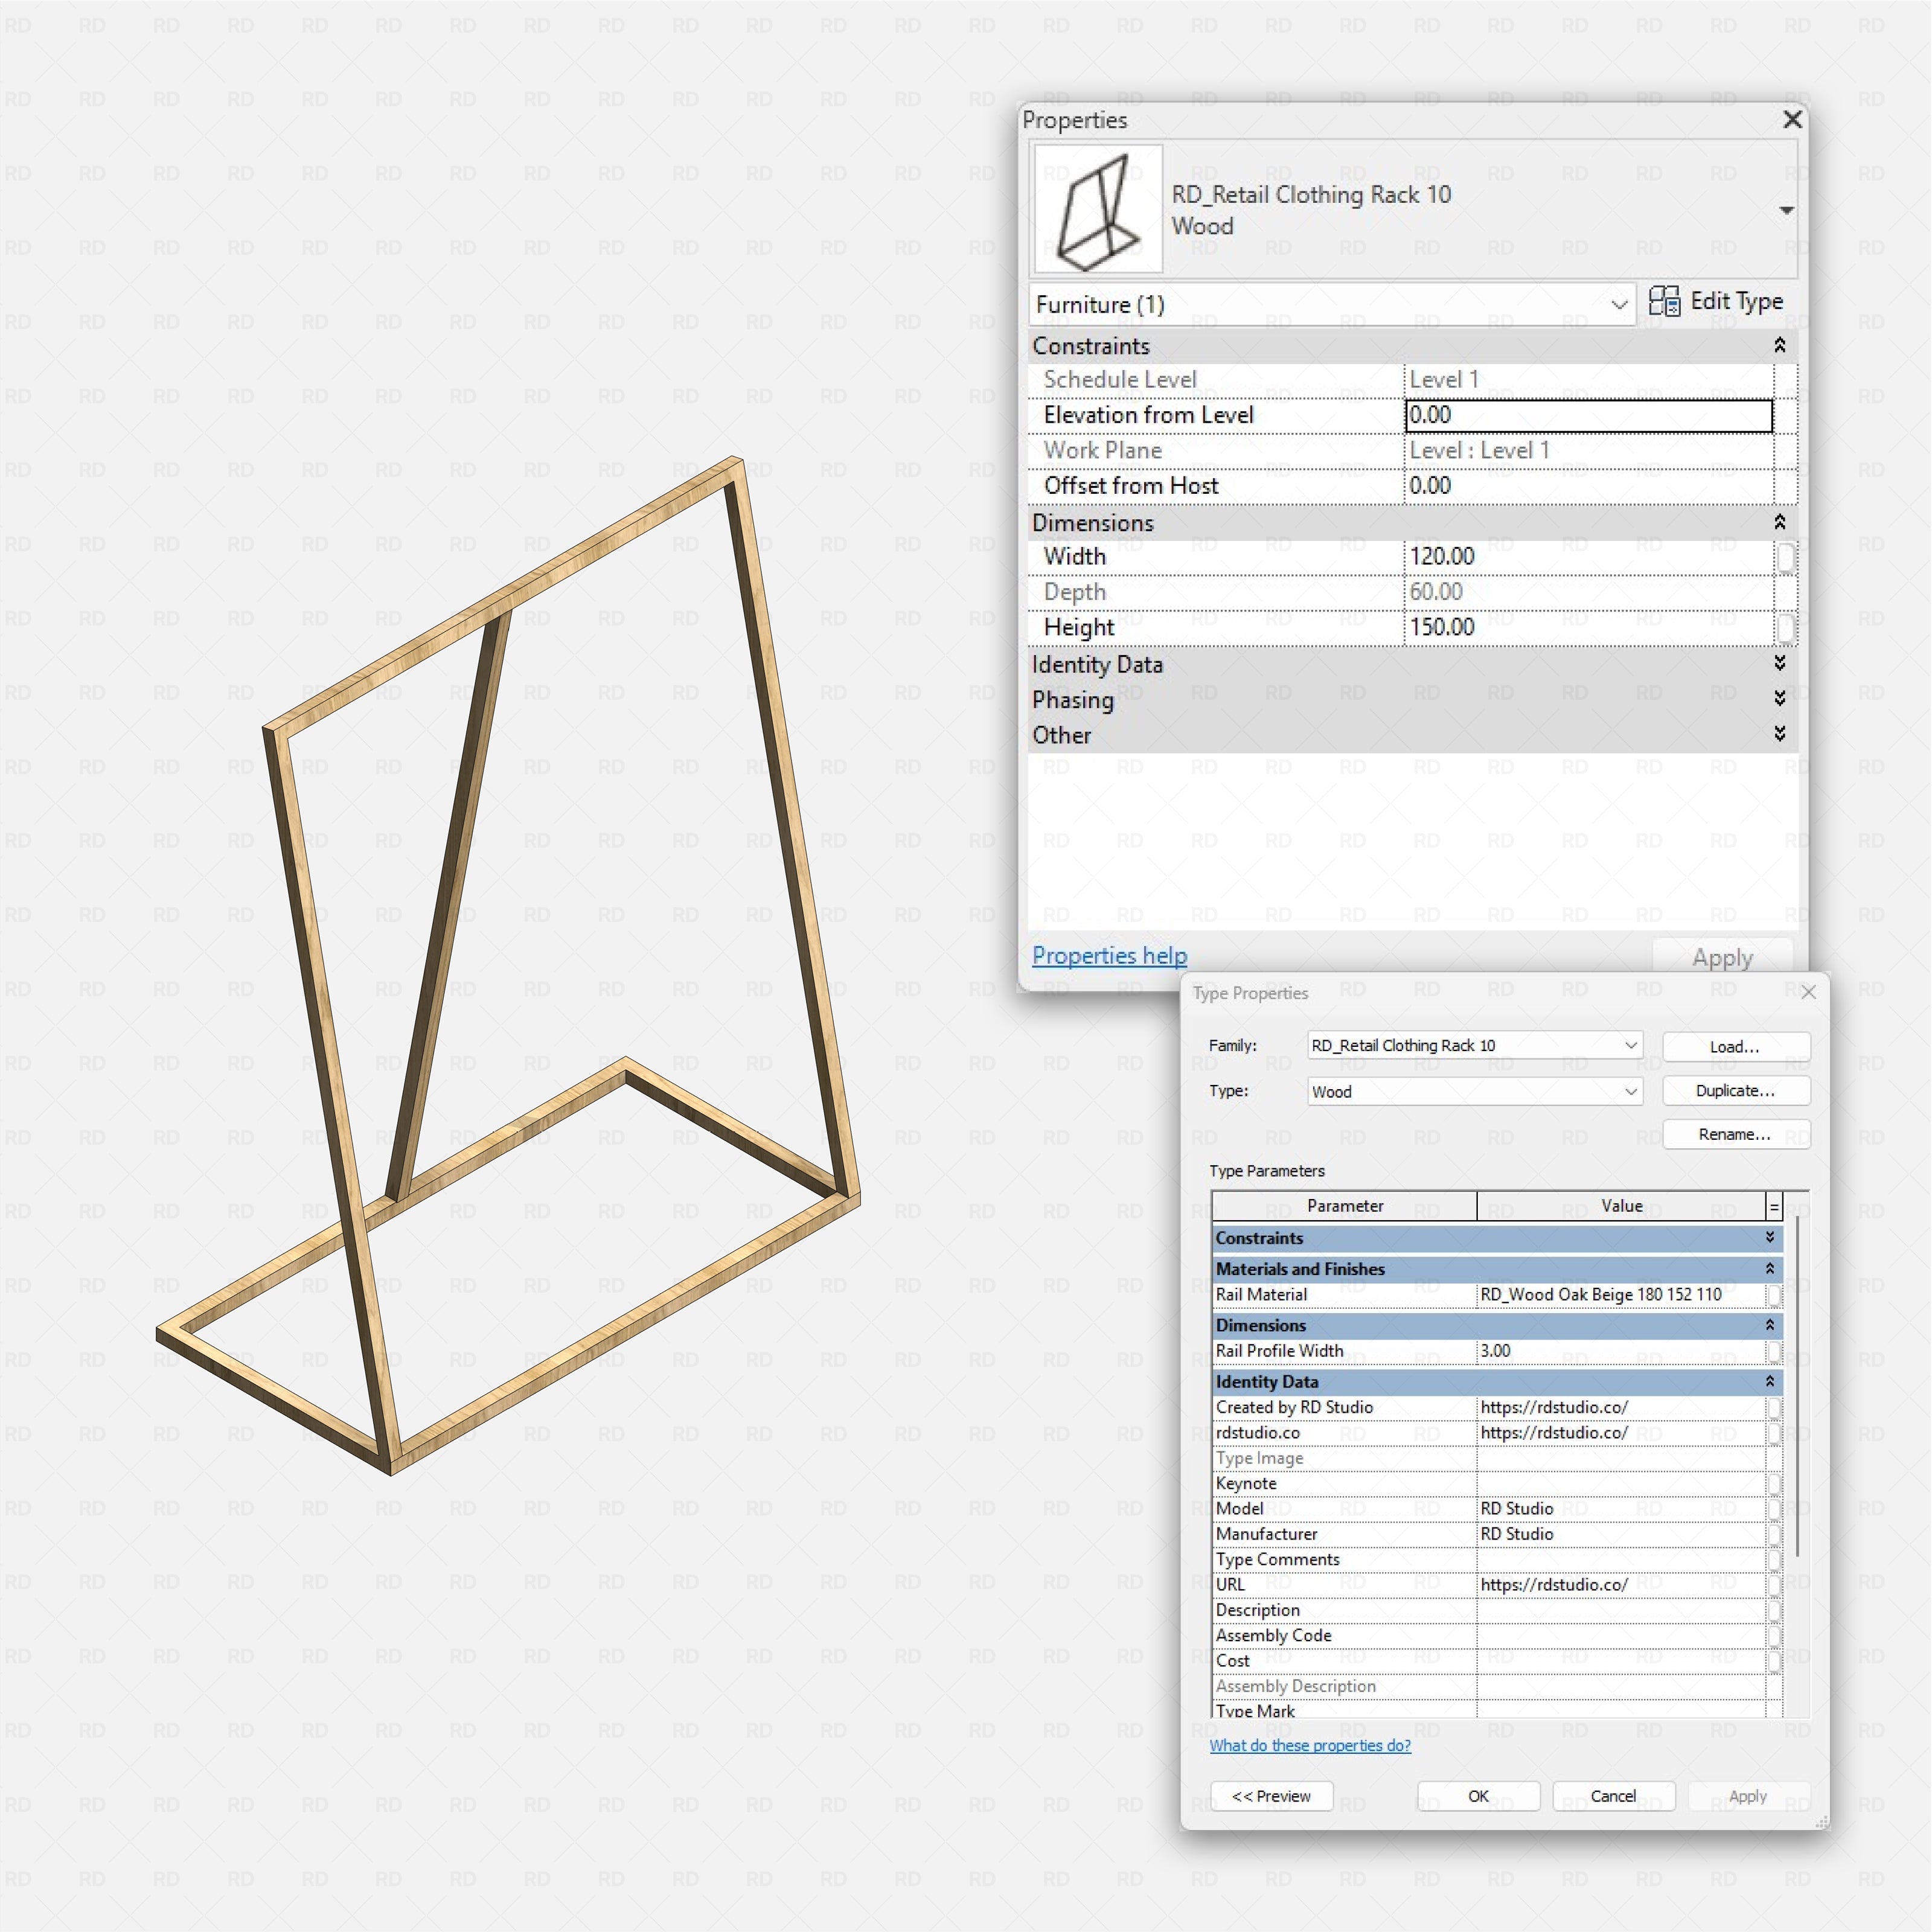This screenshot has width=1932, height=1932.
Task: Collapse the Materials and Finishes group
Action: [1770, 1269]
